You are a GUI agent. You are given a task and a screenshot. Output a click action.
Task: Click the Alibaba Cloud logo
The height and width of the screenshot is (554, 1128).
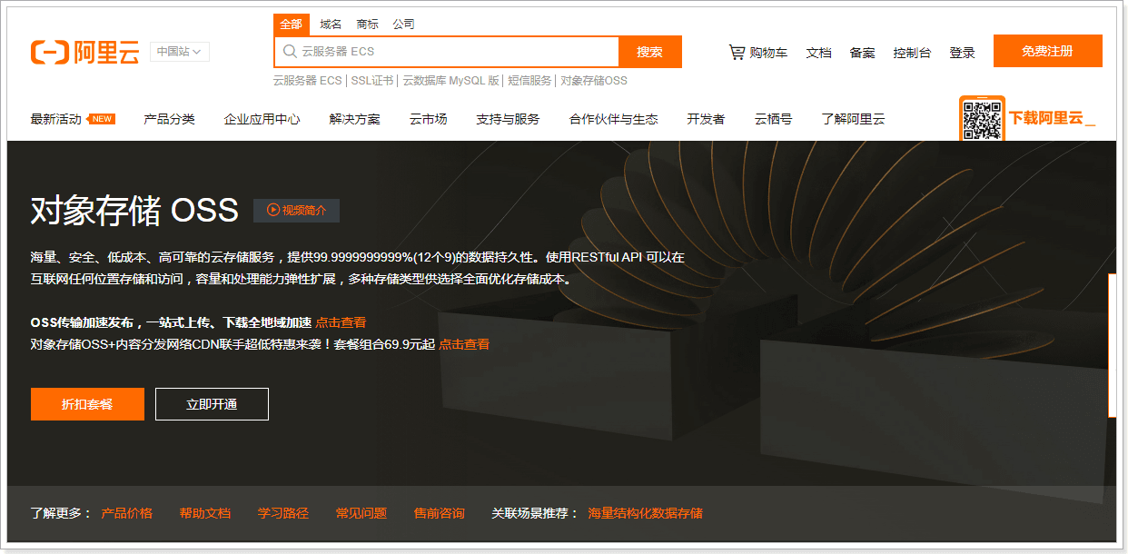pos(84,53)
